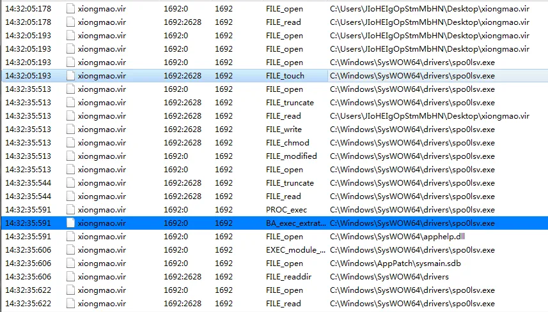The width and height of the screenshot is (548, 312).
Task: Click the FILE_truncate action at 14:32:35:513
Action: click(290, 103)
